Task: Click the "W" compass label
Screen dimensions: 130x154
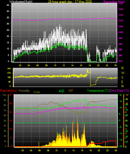Action: coord(123,73)
